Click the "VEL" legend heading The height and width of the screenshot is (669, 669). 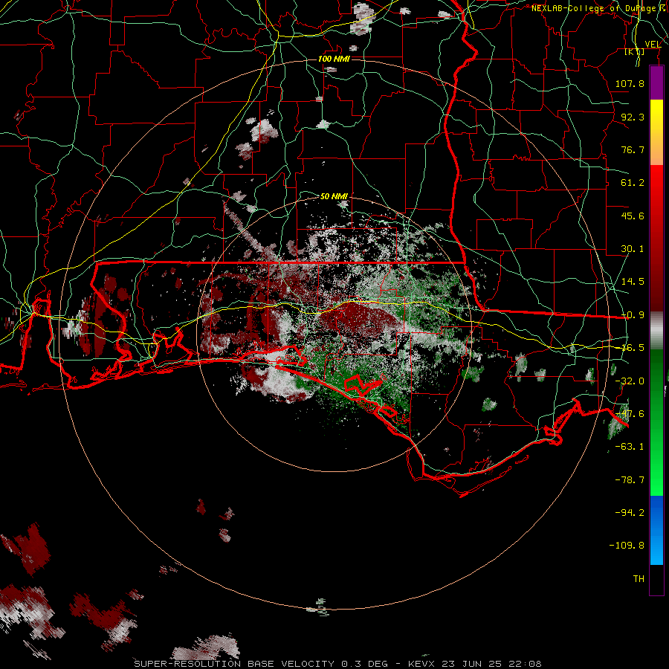(653, 44)
